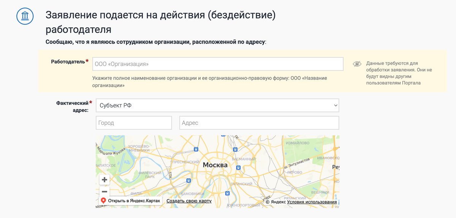Open the Создать свою карту link

pos(189,201)
